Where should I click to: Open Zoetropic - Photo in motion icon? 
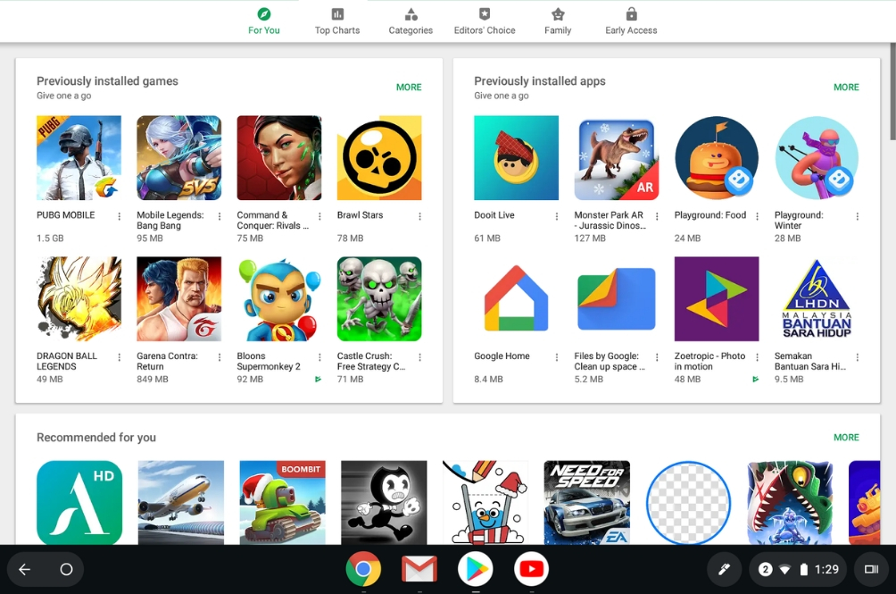point(717,299)
